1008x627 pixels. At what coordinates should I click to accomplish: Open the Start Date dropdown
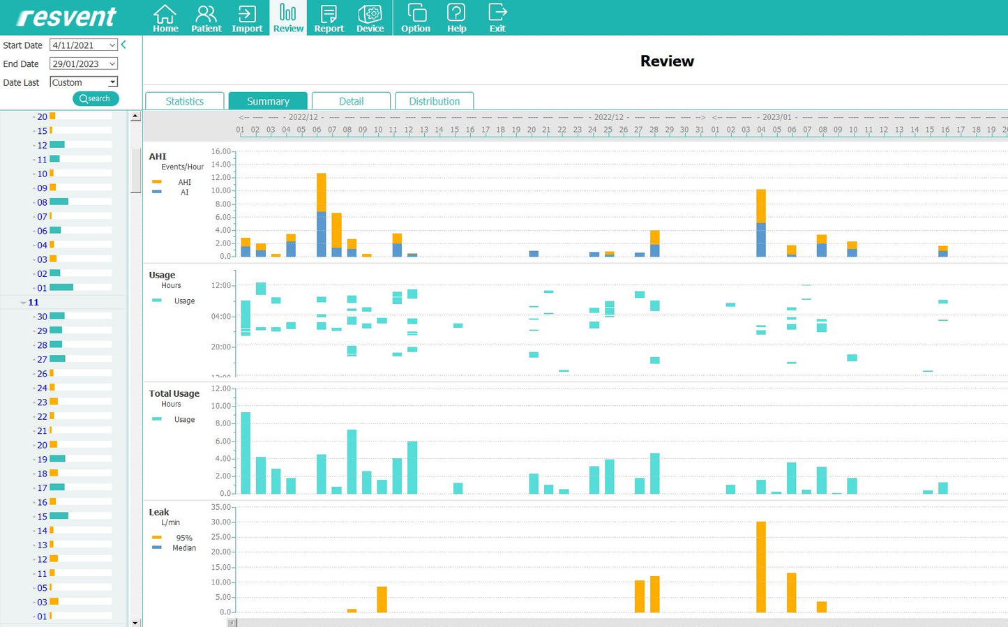[112, 45]
